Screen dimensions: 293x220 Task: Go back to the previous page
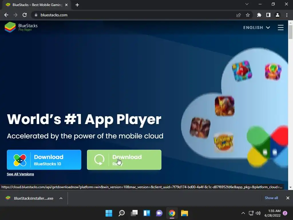(x=6, y=15)
